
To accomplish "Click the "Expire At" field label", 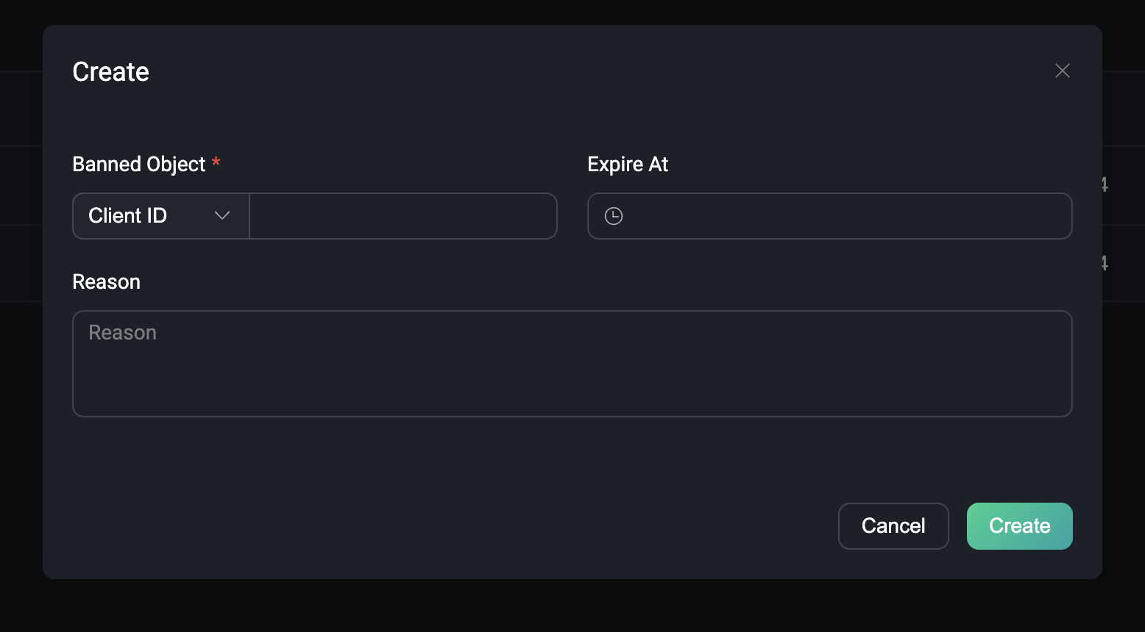I will 627,164.
